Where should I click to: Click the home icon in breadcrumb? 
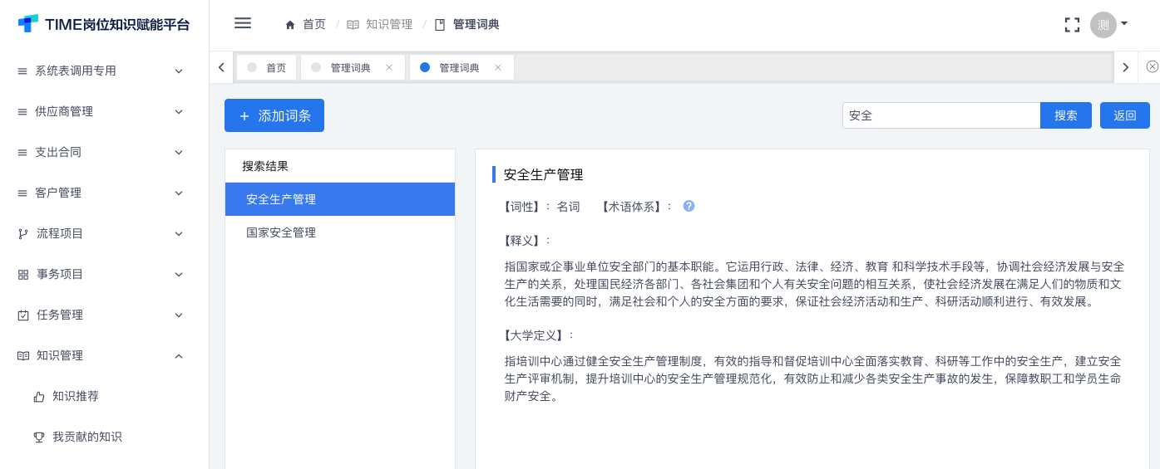pyautogui.click(x=290, y=25)
